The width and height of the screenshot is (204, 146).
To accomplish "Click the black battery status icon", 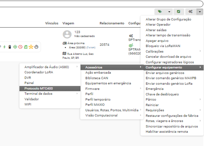I will click(10, 47).
